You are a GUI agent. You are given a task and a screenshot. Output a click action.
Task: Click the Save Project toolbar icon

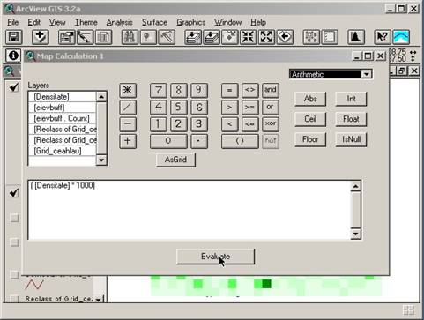tap(13, 37)
